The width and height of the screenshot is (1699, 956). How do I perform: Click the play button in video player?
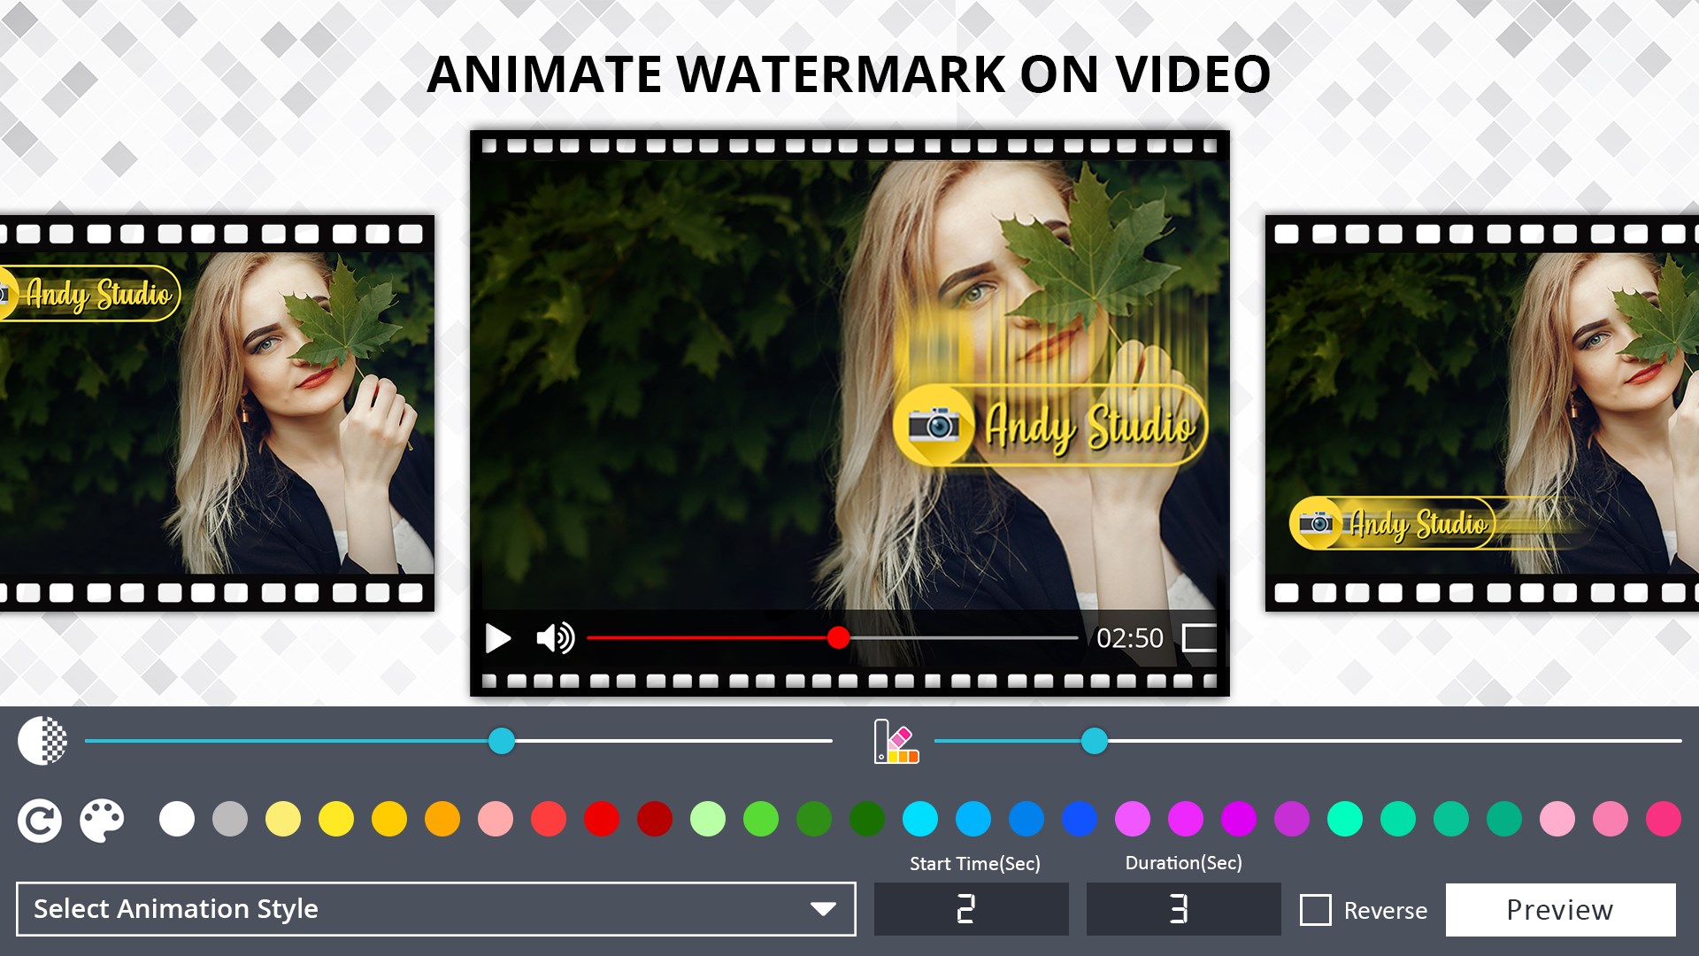[498, 638]
